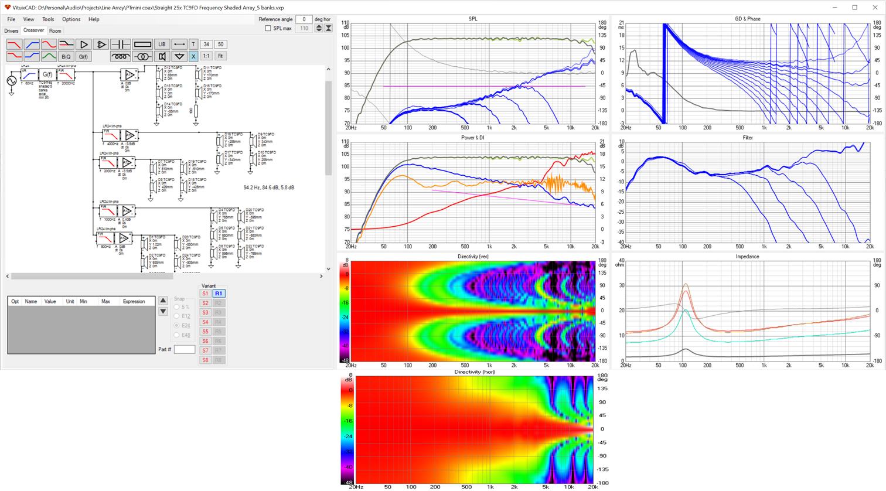This screenshot has height=491, width=886.
Task: Select the R1 variant button
Action: point(219,294)
